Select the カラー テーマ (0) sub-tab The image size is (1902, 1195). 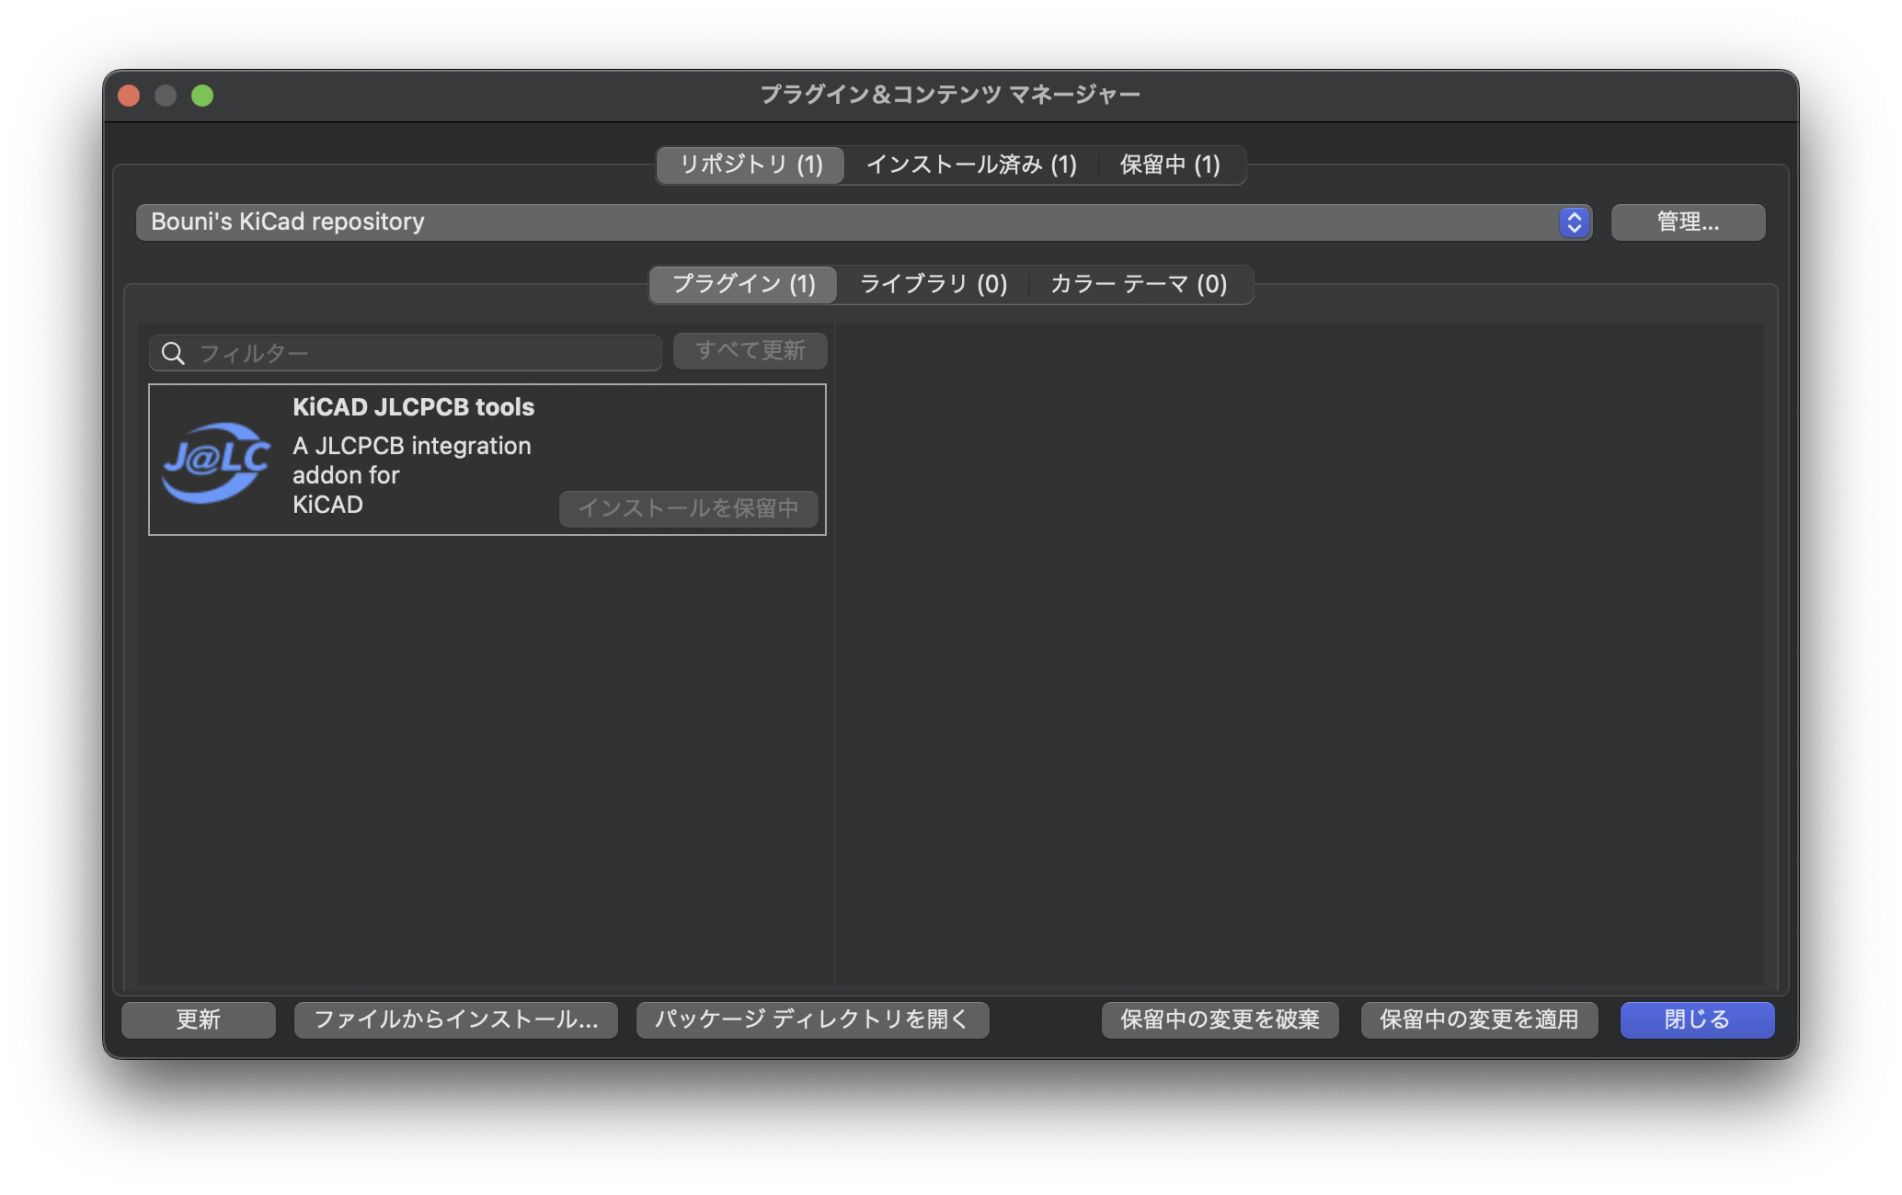[1139, 284]
